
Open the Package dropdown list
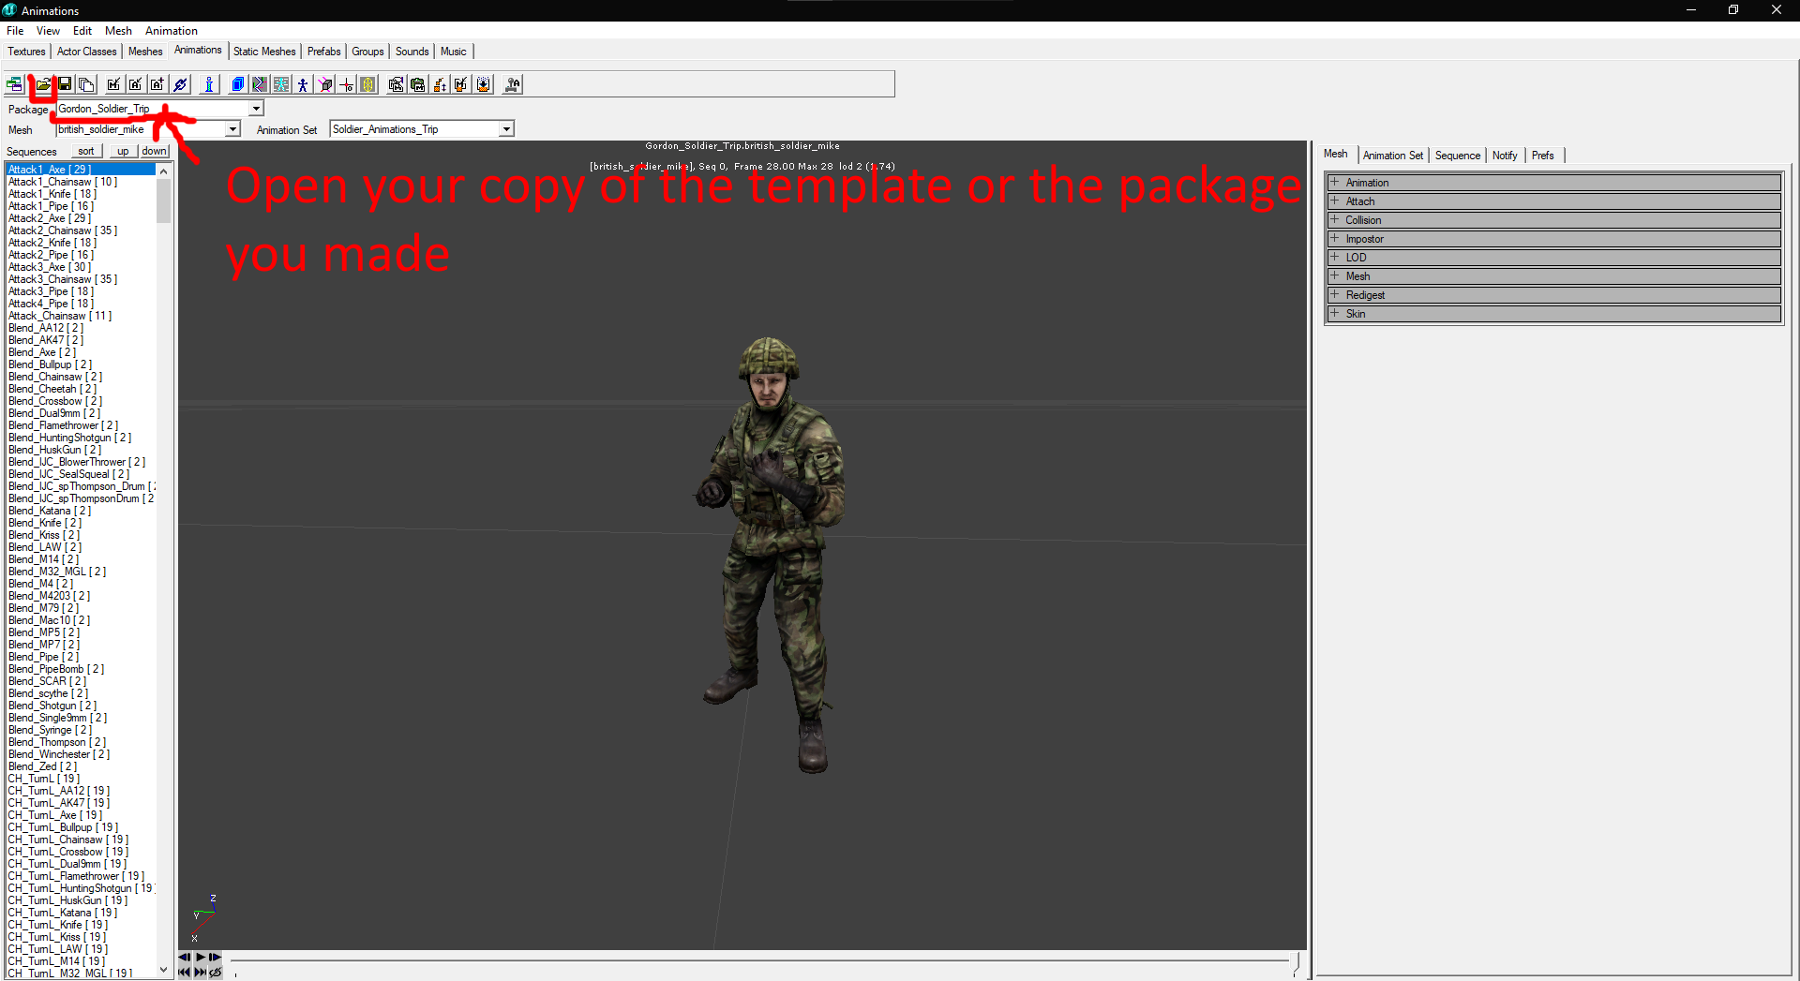[x=256, y=109]
